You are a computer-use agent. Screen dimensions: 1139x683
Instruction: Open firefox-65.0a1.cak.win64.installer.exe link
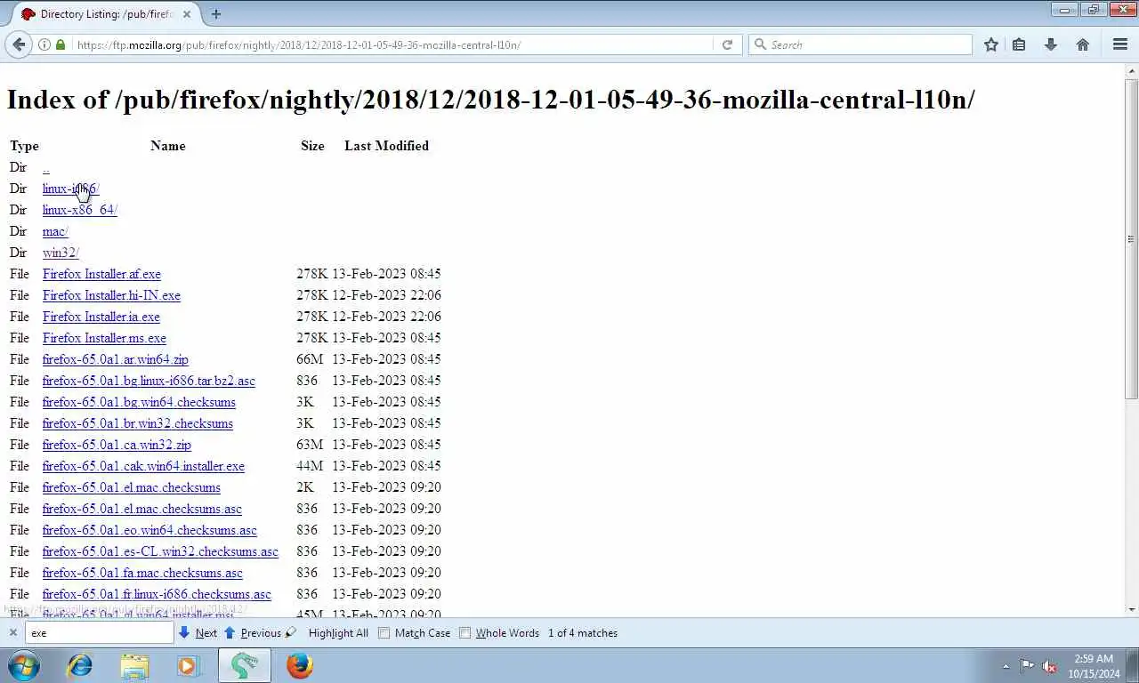[x=143, y=466]
